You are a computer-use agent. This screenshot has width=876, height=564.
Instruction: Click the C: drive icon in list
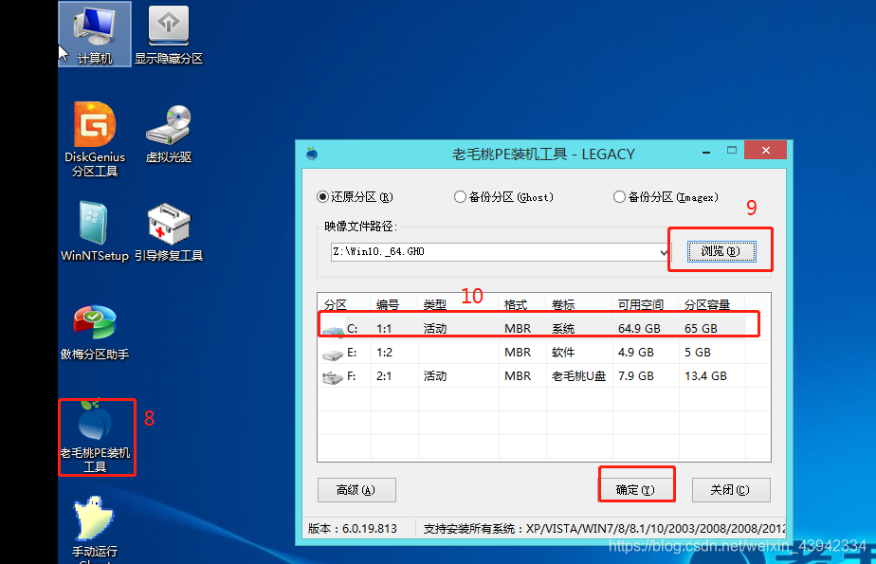click(x=333, y=330)
